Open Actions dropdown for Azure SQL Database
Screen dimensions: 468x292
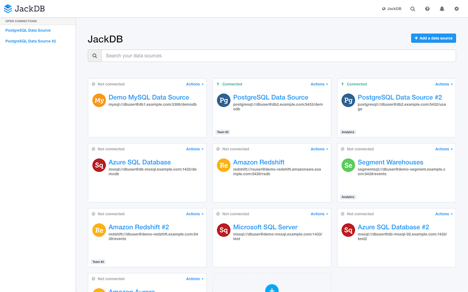(x=195, y=149)
